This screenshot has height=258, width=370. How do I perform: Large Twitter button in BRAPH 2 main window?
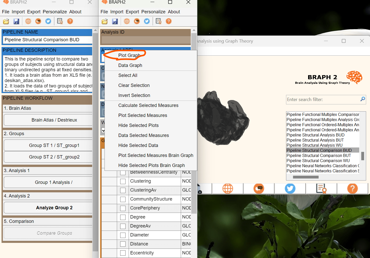tap(290, 188)
